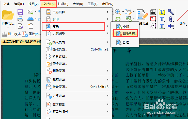Open the 编辑(E) menu
Viewport: 188px width, 119px height.
[19, 4]
